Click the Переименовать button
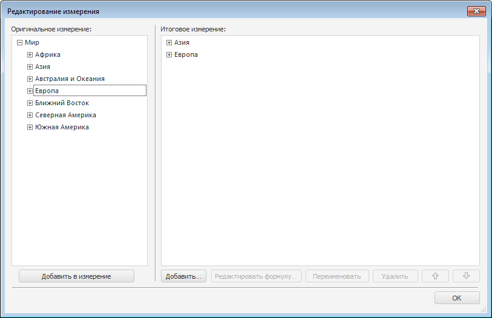The height and width of the screenshot is (318, 492). (x=337, y=276)
